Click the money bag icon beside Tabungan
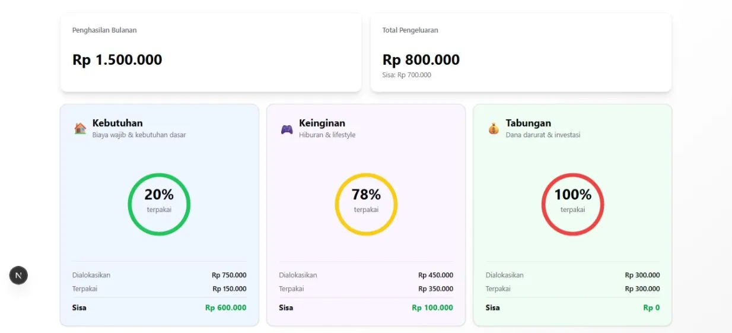The image size is (732, 333). [494, 128]
